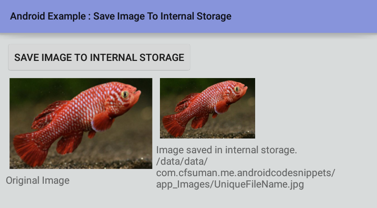Click the /data/data/ path line
377x208 pixels.
tap(182, 161)
